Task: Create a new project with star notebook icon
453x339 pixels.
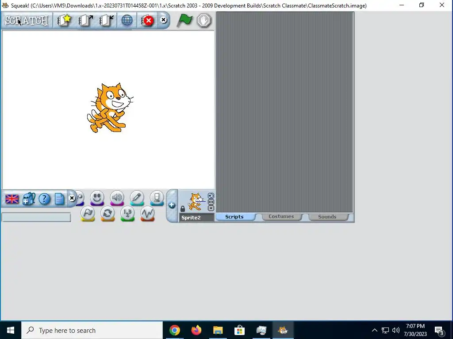Action: tap(64, 20)
